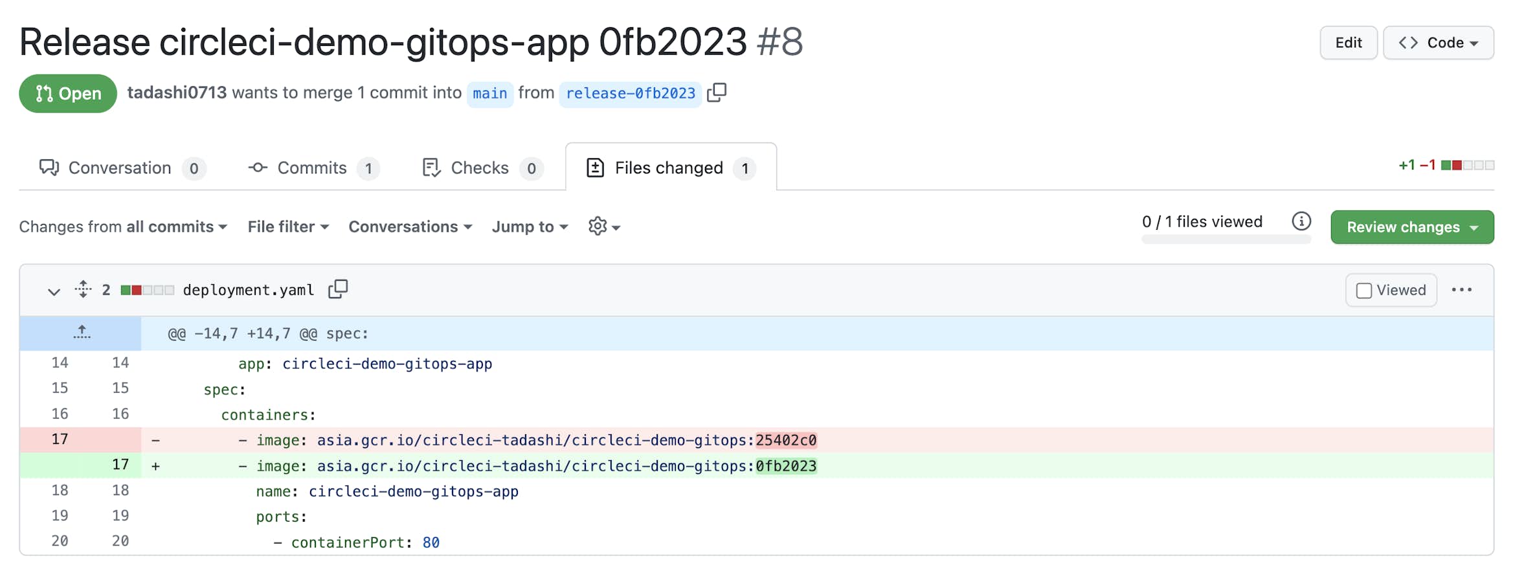Expand hidden lines above the hunk header
This screenshot has width=1513, height=578.
pyautogui.click(x=82, y=333)
